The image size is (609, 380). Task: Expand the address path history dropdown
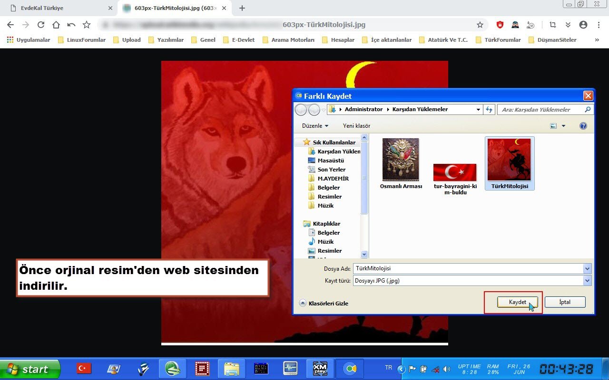pyautogui.click(x=478, y=110)
